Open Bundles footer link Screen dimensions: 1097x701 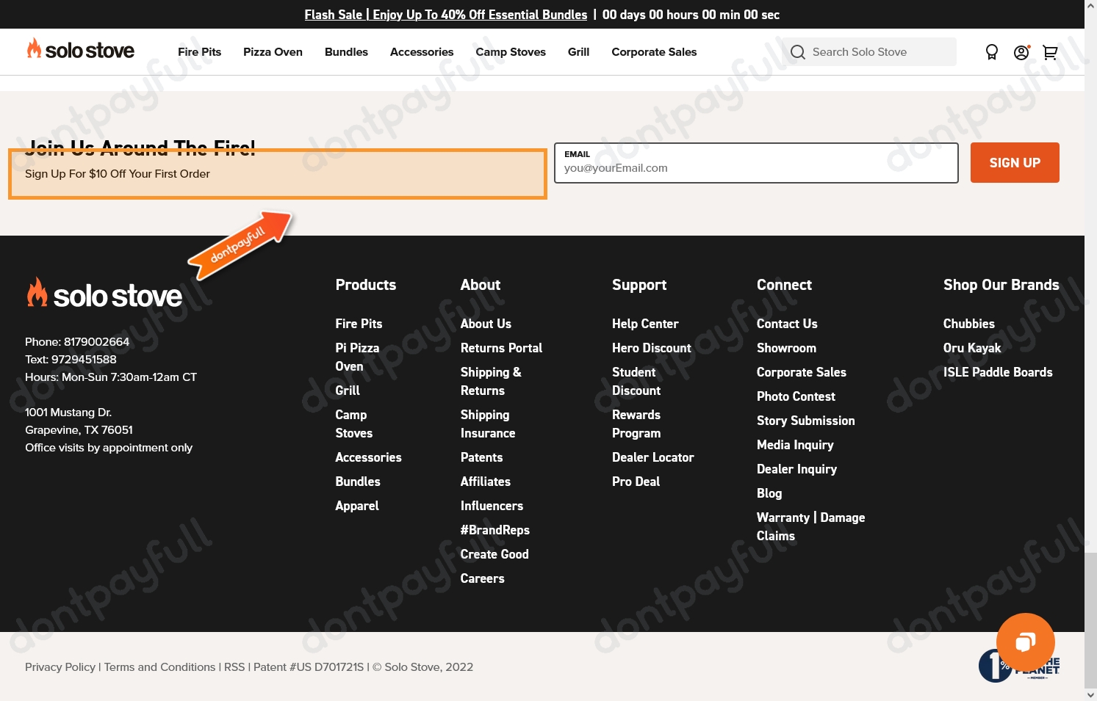click(x=358, y=482)
